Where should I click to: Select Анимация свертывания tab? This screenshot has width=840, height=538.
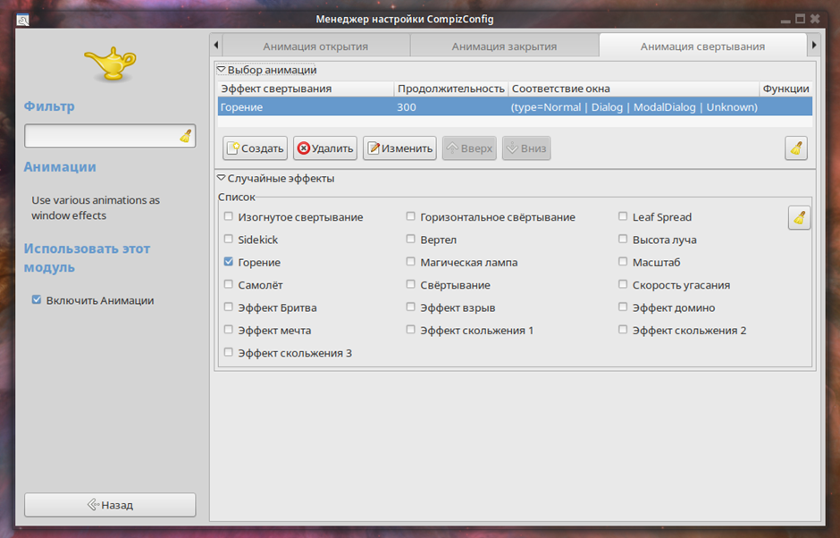click(702, 46)
